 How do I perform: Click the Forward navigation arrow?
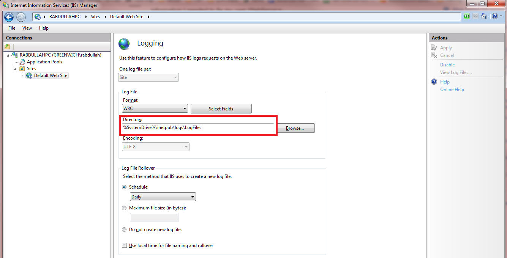(x=21, y=17)
